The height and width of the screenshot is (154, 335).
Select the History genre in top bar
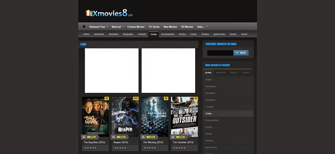click(233, 34)
